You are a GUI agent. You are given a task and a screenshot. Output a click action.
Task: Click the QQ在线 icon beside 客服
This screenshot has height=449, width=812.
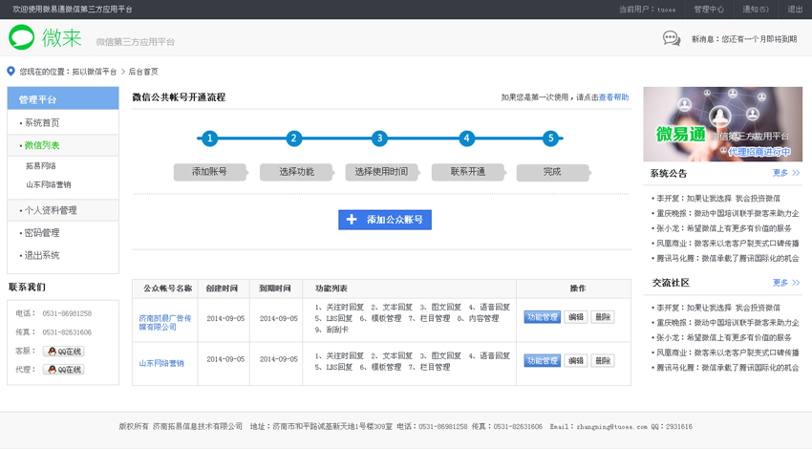(64, 352)
